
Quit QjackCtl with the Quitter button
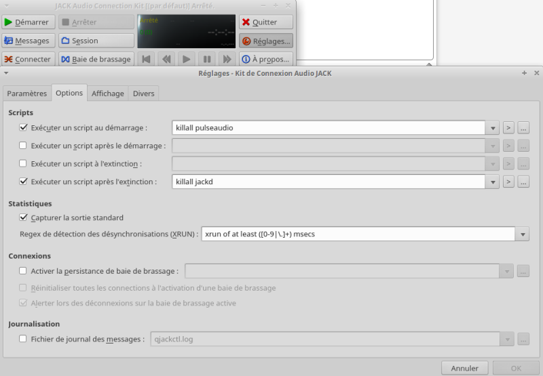[x=266, y=22]
